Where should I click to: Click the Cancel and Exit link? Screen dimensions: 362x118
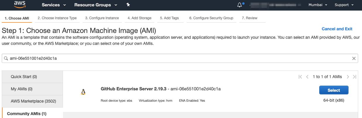click(x=337, y=29)
